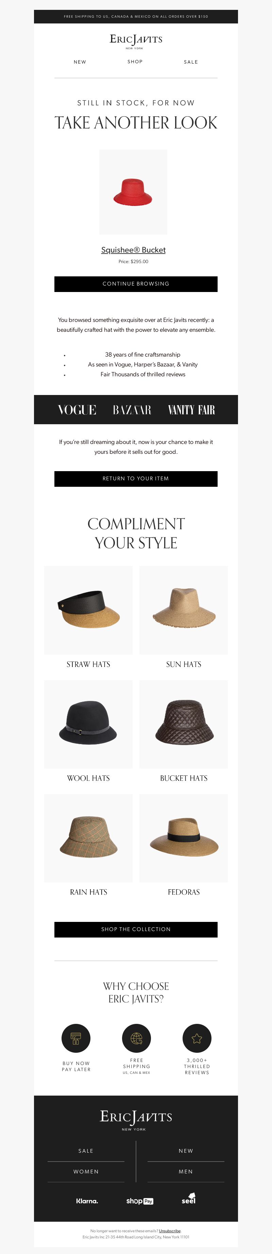This screenshot has width=272, height=1254.
Task: Click the 3,000+ Thrilled Reviews star icon
Action: 197,1038
